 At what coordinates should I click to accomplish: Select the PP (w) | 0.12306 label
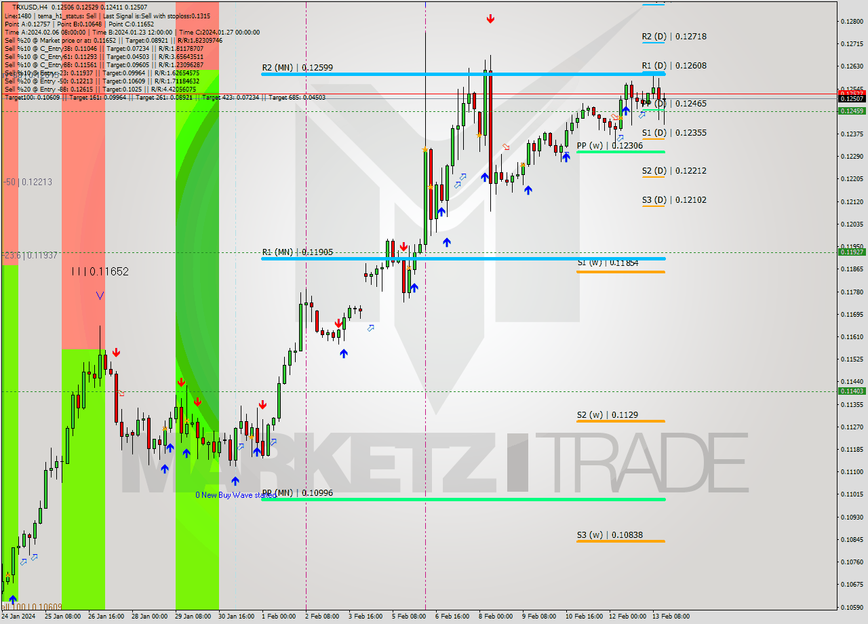click(x=610, y=146)
